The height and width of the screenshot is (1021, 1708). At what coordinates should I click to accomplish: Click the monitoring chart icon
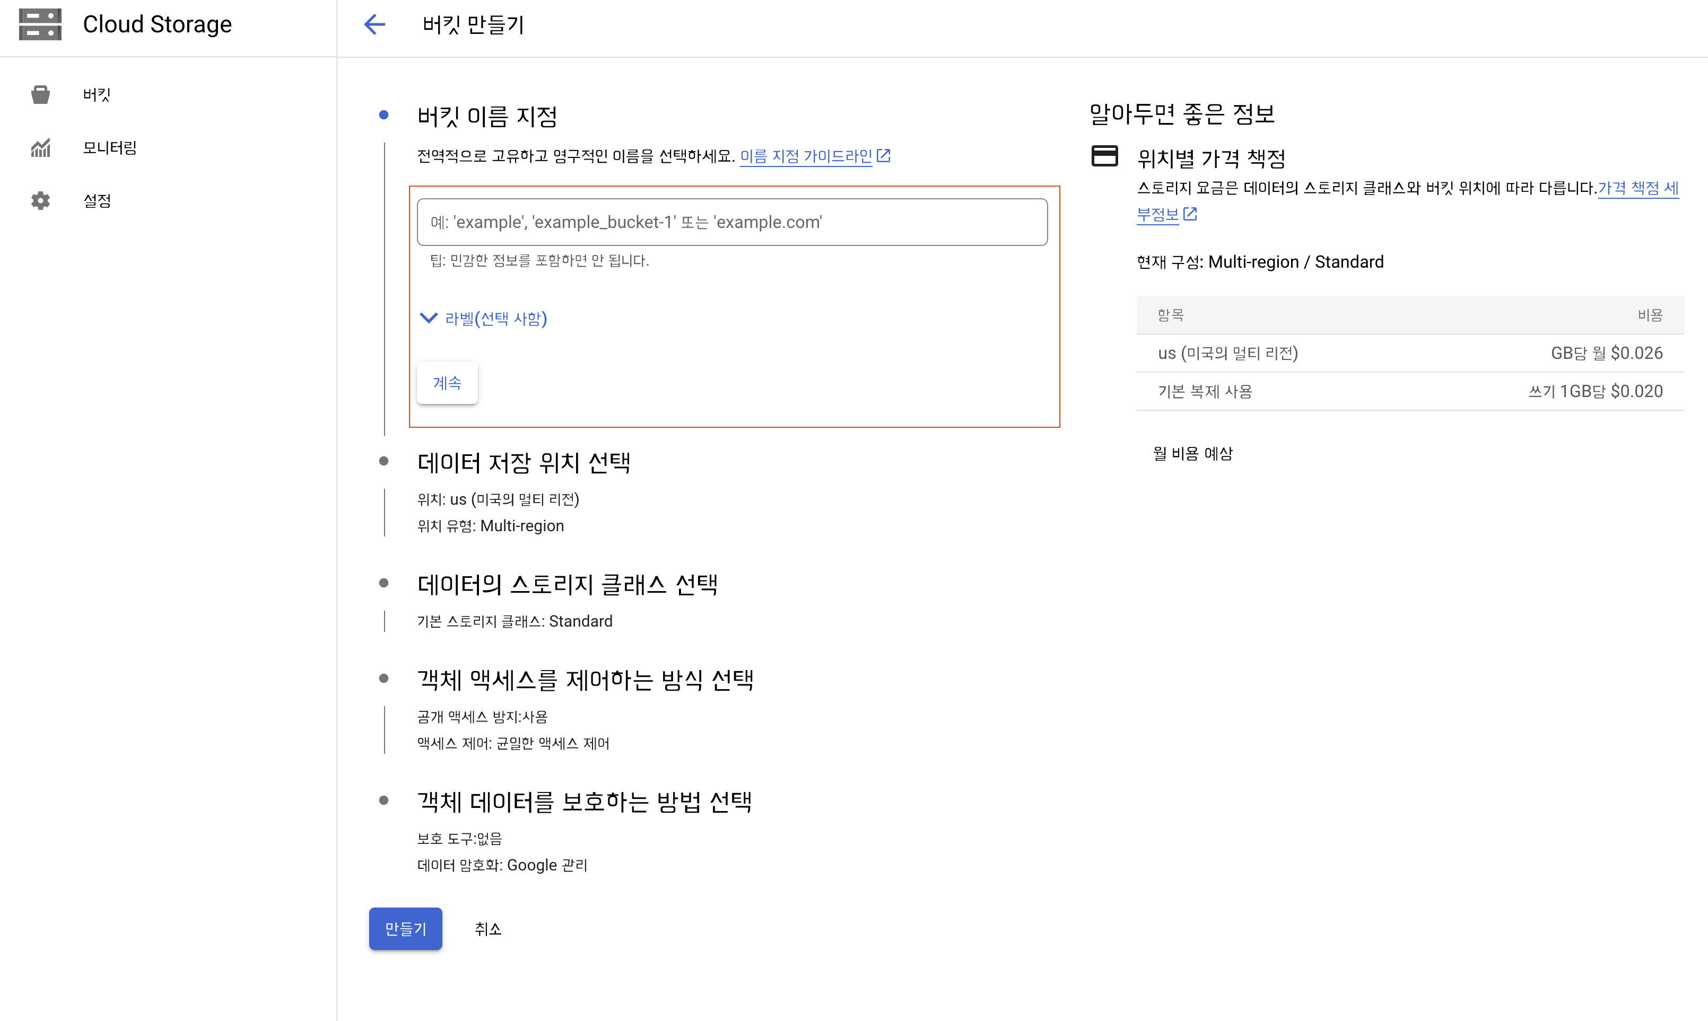coord(41,147)
